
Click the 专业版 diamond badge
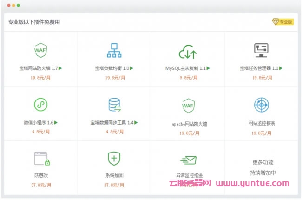(x=282, y=22)
